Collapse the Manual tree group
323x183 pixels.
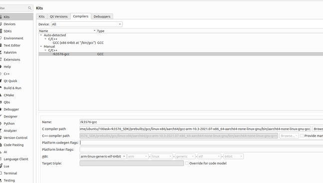pos(41,46)
